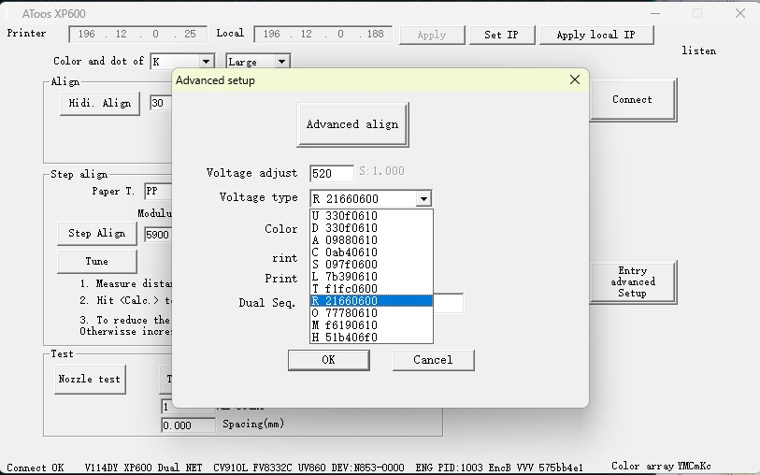
Task: Click the 'listen' label
Action: 698,50
